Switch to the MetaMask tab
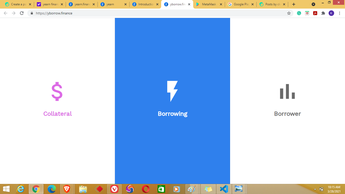This screenshot has width=345, height=194. point(209,4)
